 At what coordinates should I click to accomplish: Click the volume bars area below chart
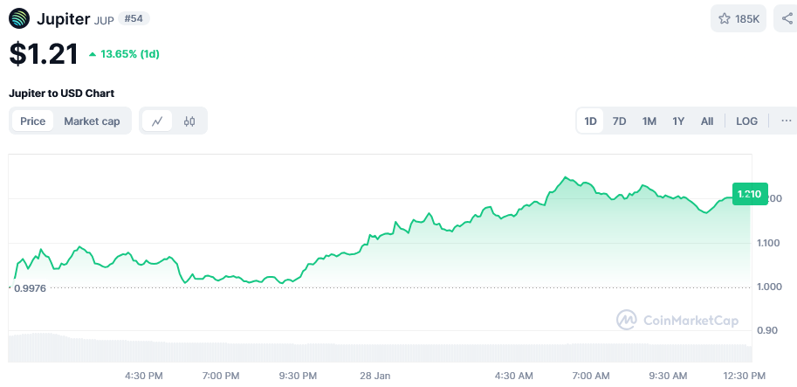click(381, 348)
